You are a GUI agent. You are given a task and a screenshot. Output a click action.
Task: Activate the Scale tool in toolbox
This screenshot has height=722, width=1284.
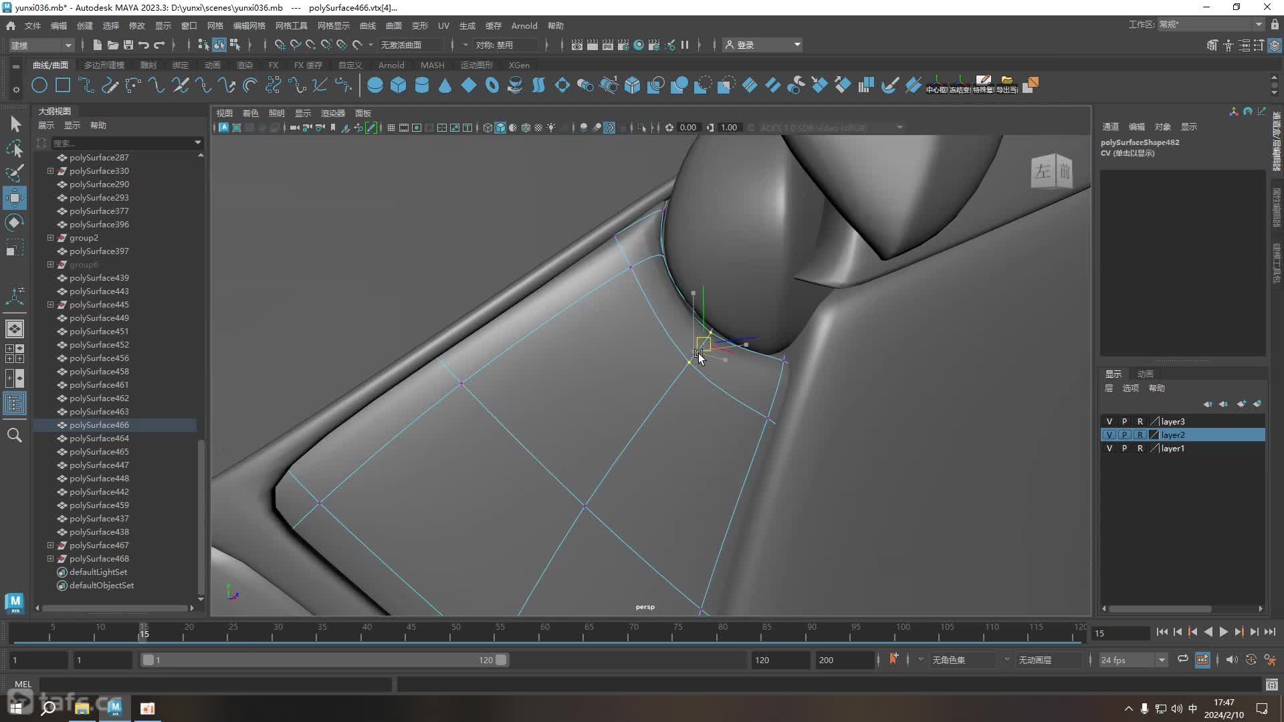[15, 247]
